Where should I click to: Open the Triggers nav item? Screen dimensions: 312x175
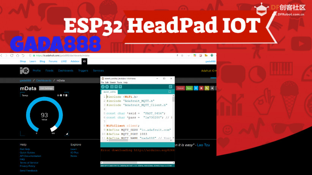coord(83,70)
